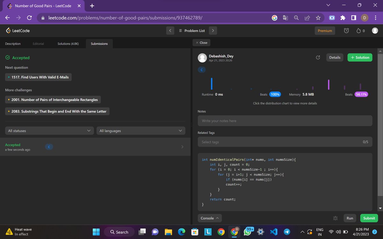Screen dimensions: 383x239
Task: Click the Details button
Action: tap(335, 57)
